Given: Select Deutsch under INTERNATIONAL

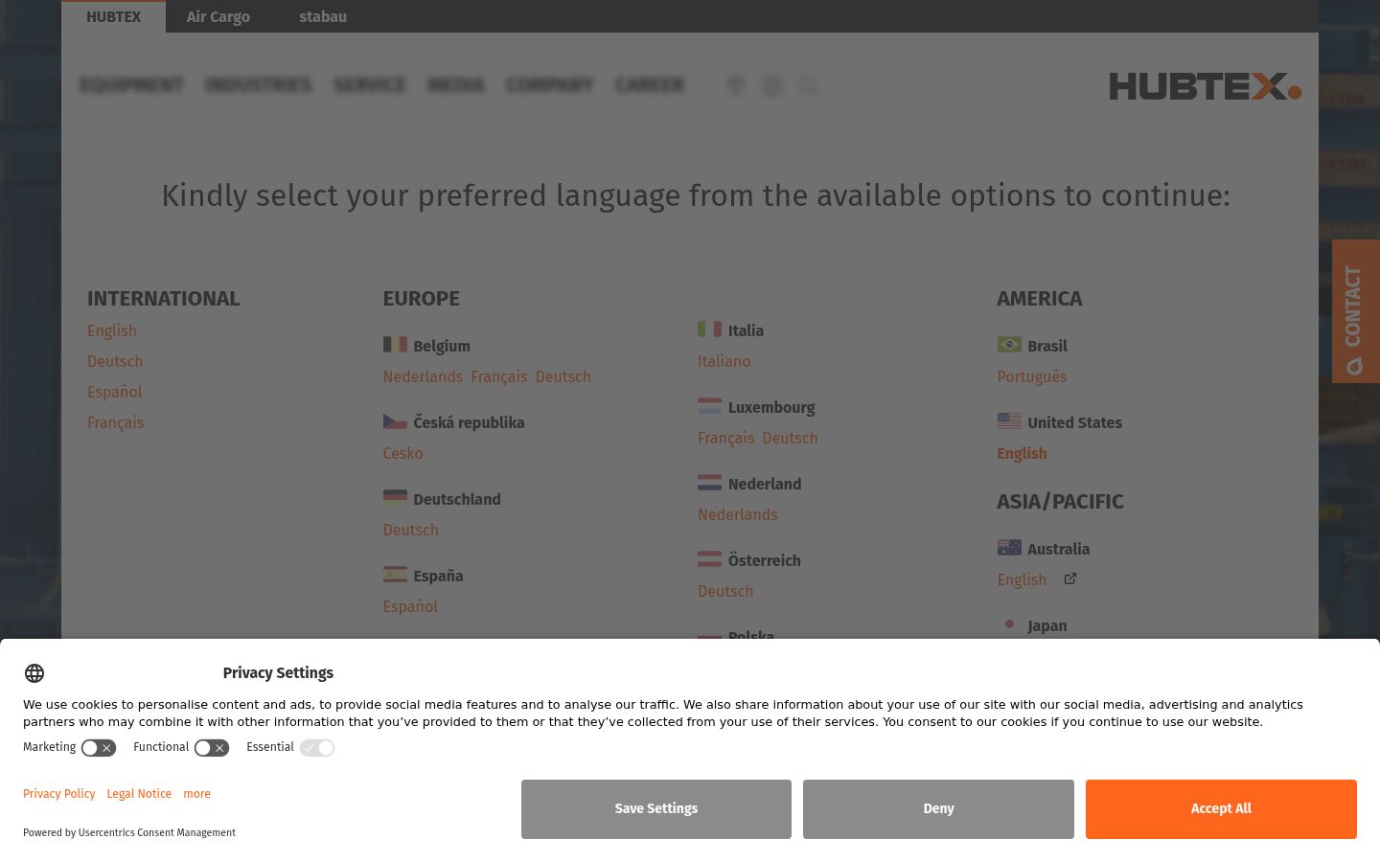Looking at the screenshot, I should tap(115, 361).
